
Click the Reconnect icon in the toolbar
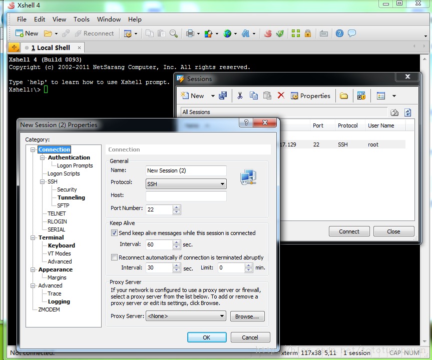click(x=94, y=33)
